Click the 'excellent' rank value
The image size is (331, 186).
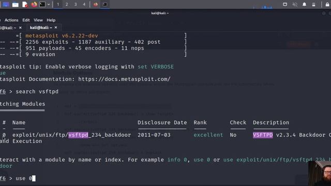pyautogui.click(x=208, y=135)
